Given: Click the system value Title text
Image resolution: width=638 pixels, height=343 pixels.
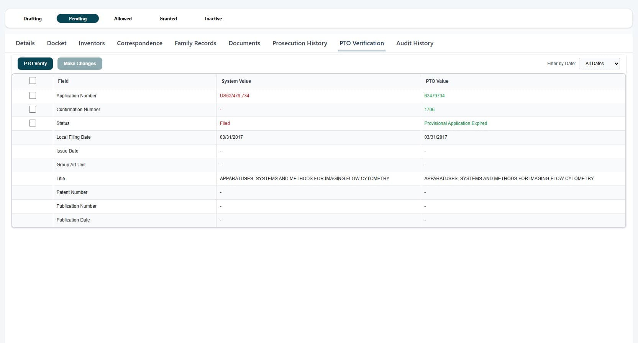Looking at the screenshot, I should click(305, 179).
